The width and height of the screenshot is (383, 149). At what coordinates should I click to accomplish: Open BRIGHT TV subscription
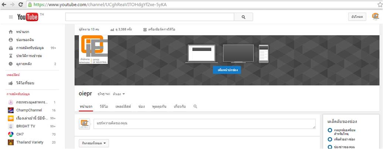(x=32, y=126)
